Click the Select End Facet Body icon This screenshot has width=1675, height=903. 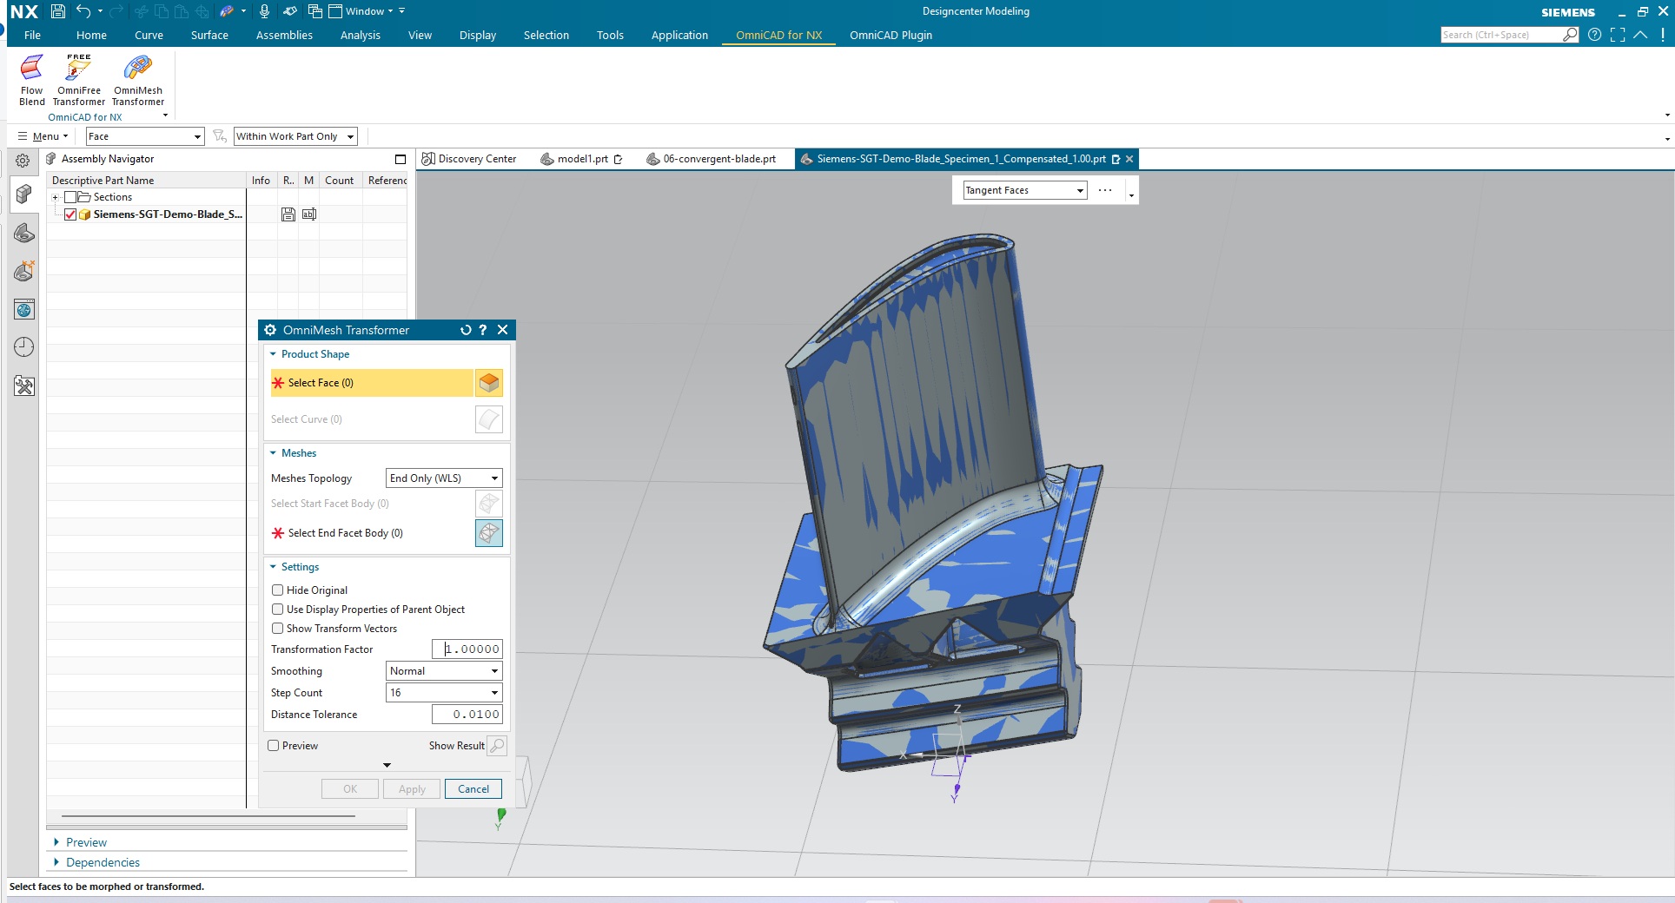pyautogui.click(x=489, y=533)
